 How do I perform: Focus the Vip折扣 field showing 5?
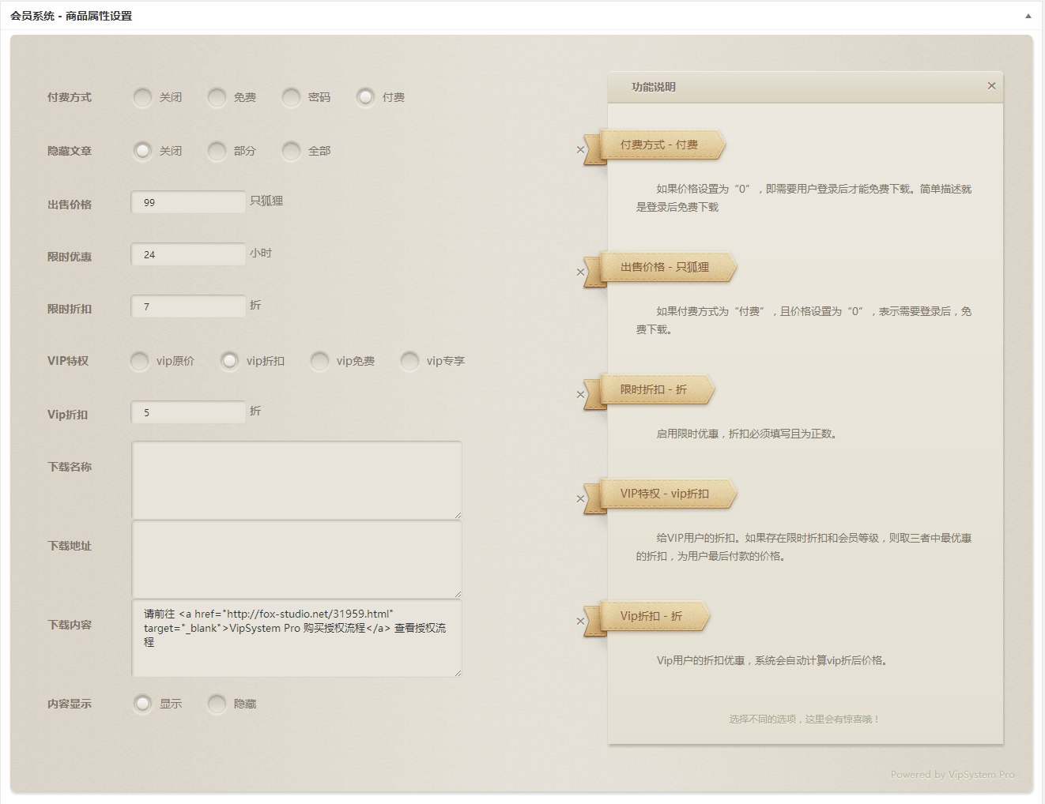click(x=188, y=412)
